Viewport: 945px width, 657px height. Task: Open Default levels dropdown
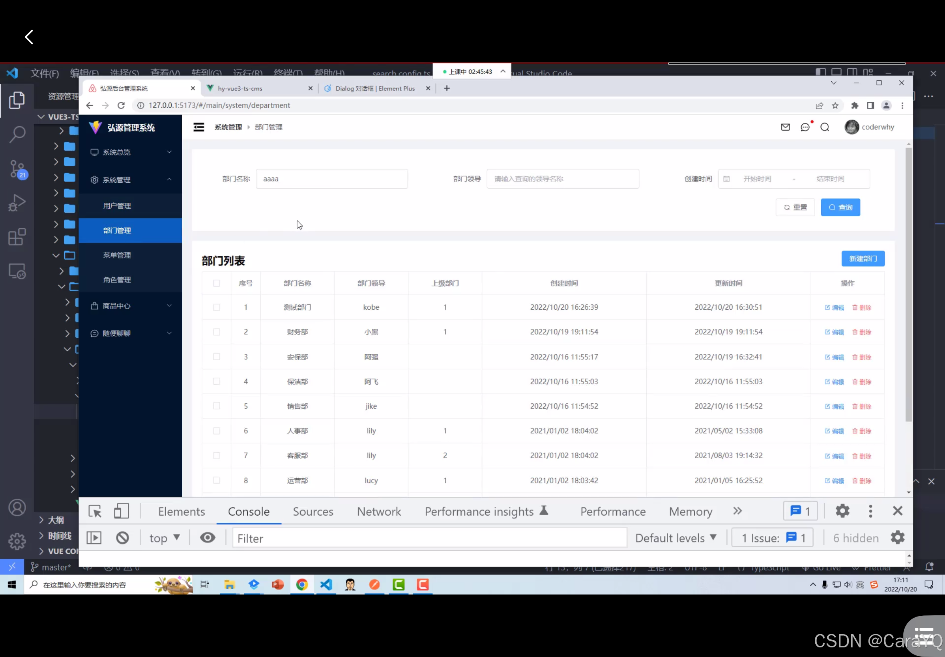tap(676, 538)
